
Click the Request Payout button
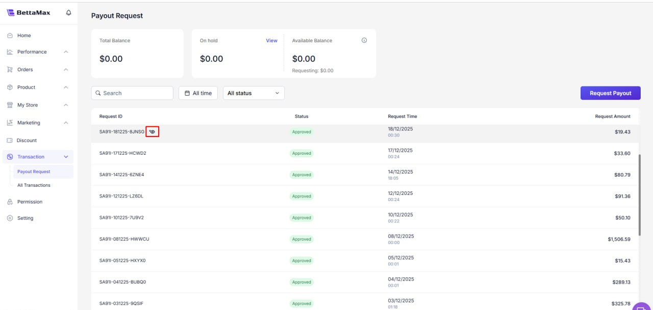pyautogui.click(x=610, y=93)
